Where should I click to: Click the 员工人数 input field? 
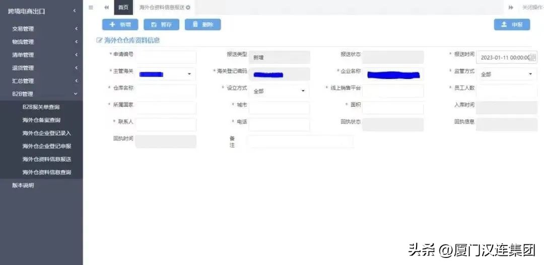pyautogui.click(x=507, y=91)
